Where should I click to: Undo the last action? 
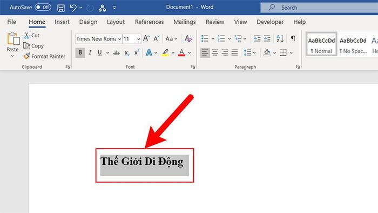click(x=73, y=8)
